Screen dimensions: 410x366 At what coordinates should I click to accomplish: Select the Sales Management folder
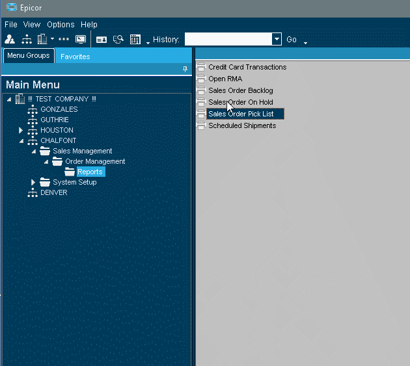tap(83, 151)
